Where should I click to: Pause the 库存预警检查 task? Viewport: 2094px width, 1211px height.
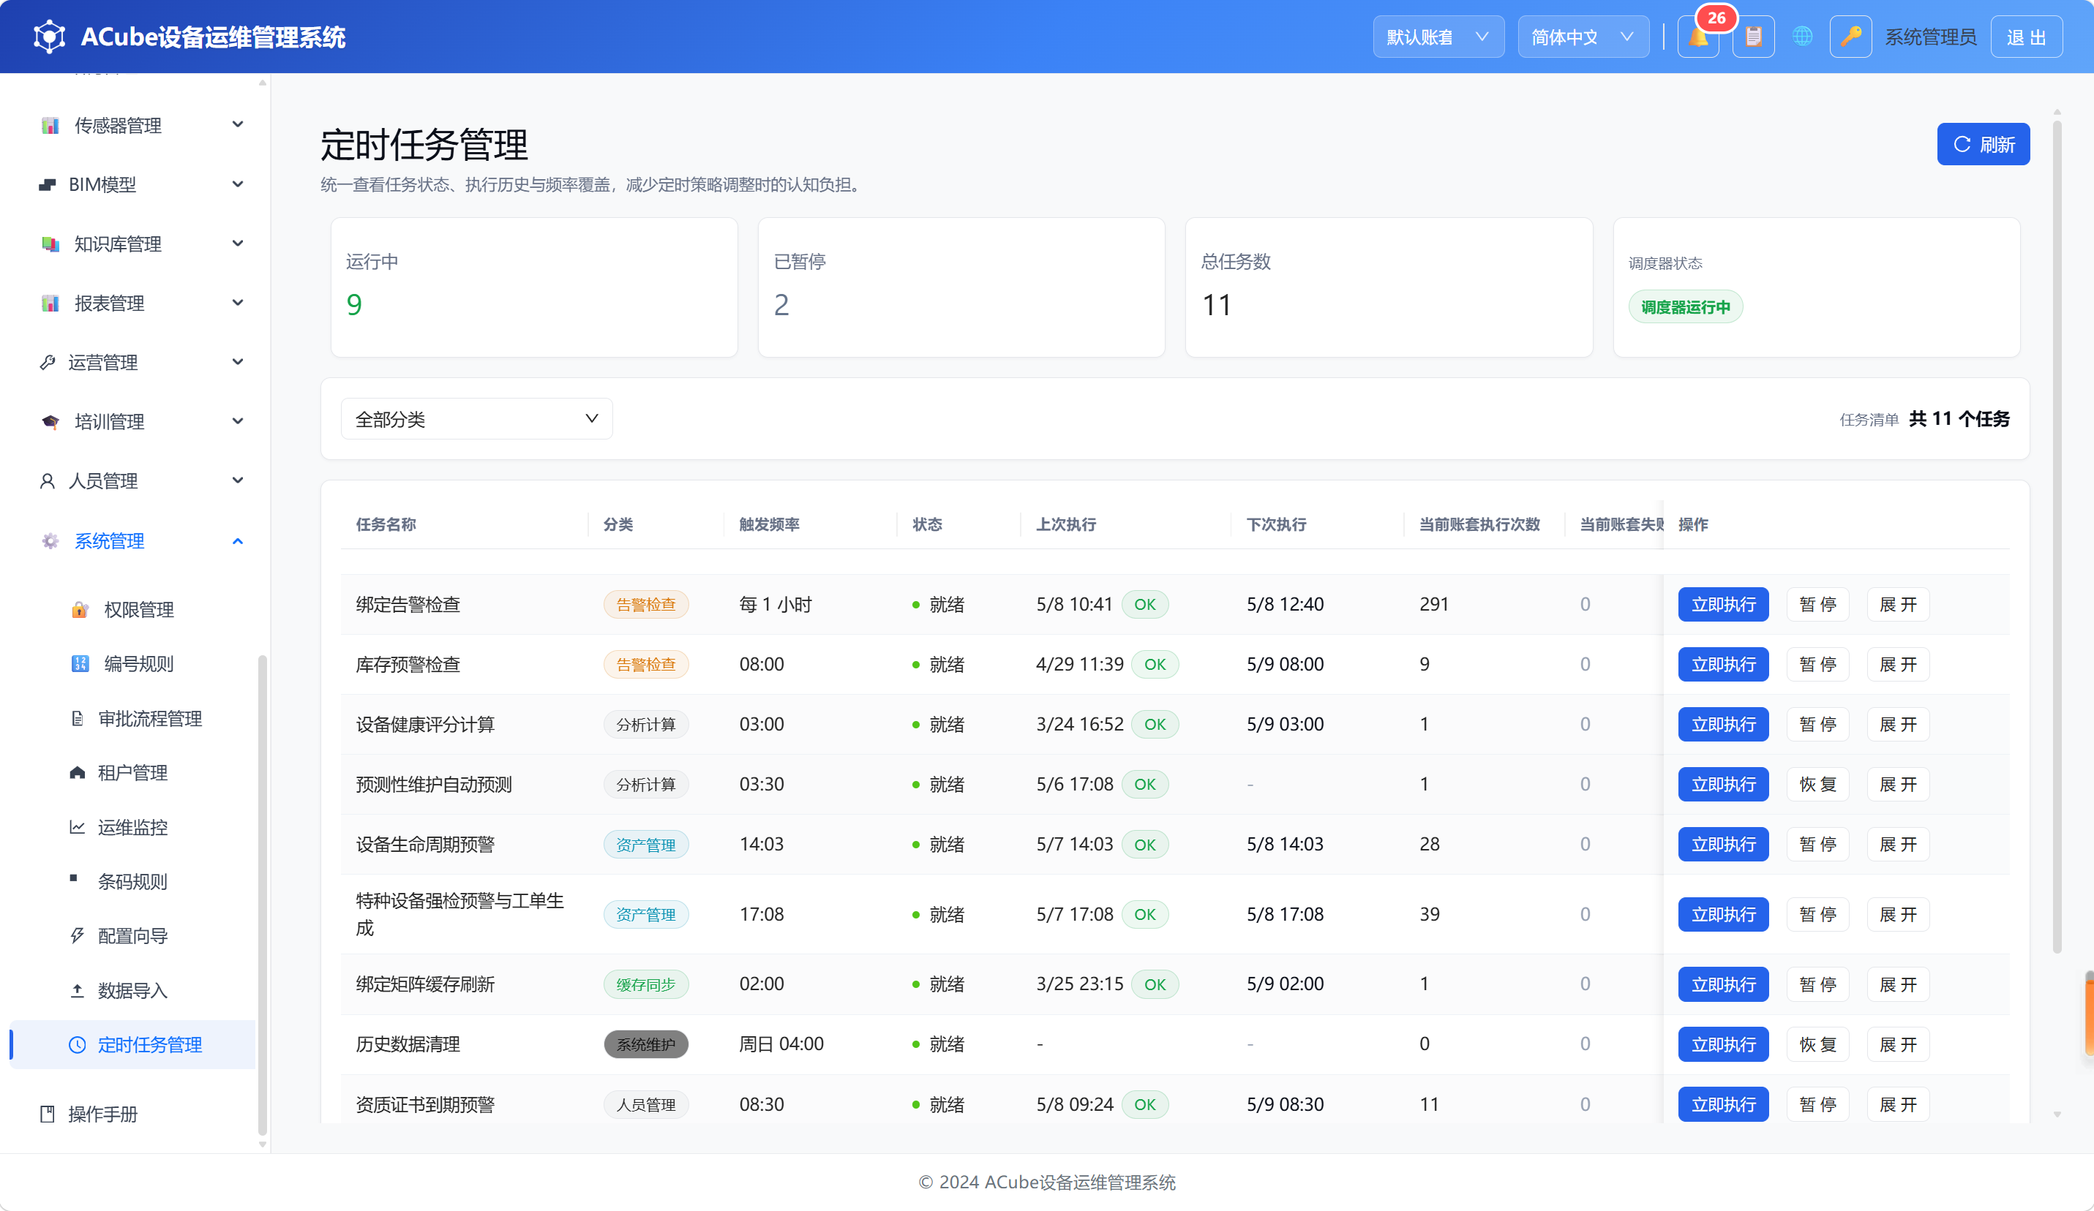tap(1817, 665)
